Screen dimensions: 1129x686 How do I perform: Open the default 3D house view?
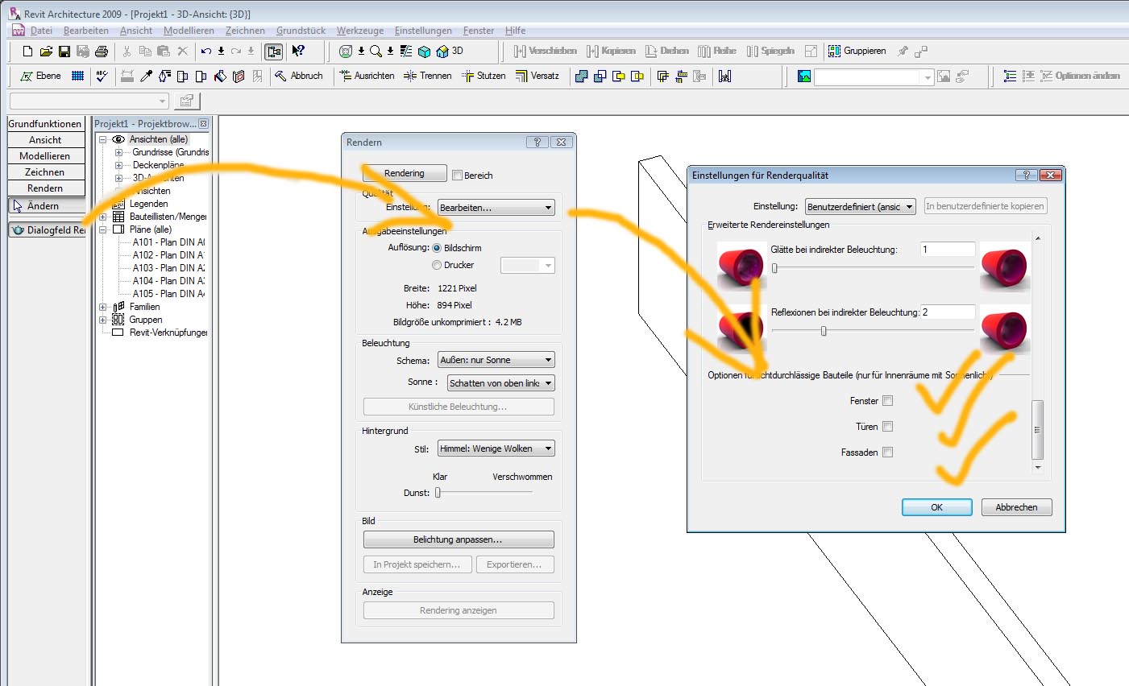coord(442,52)
